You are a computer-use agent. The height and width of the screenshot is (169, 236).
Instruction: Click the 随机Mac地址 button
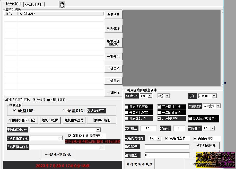pyautogui.click(x=102, y=120)
